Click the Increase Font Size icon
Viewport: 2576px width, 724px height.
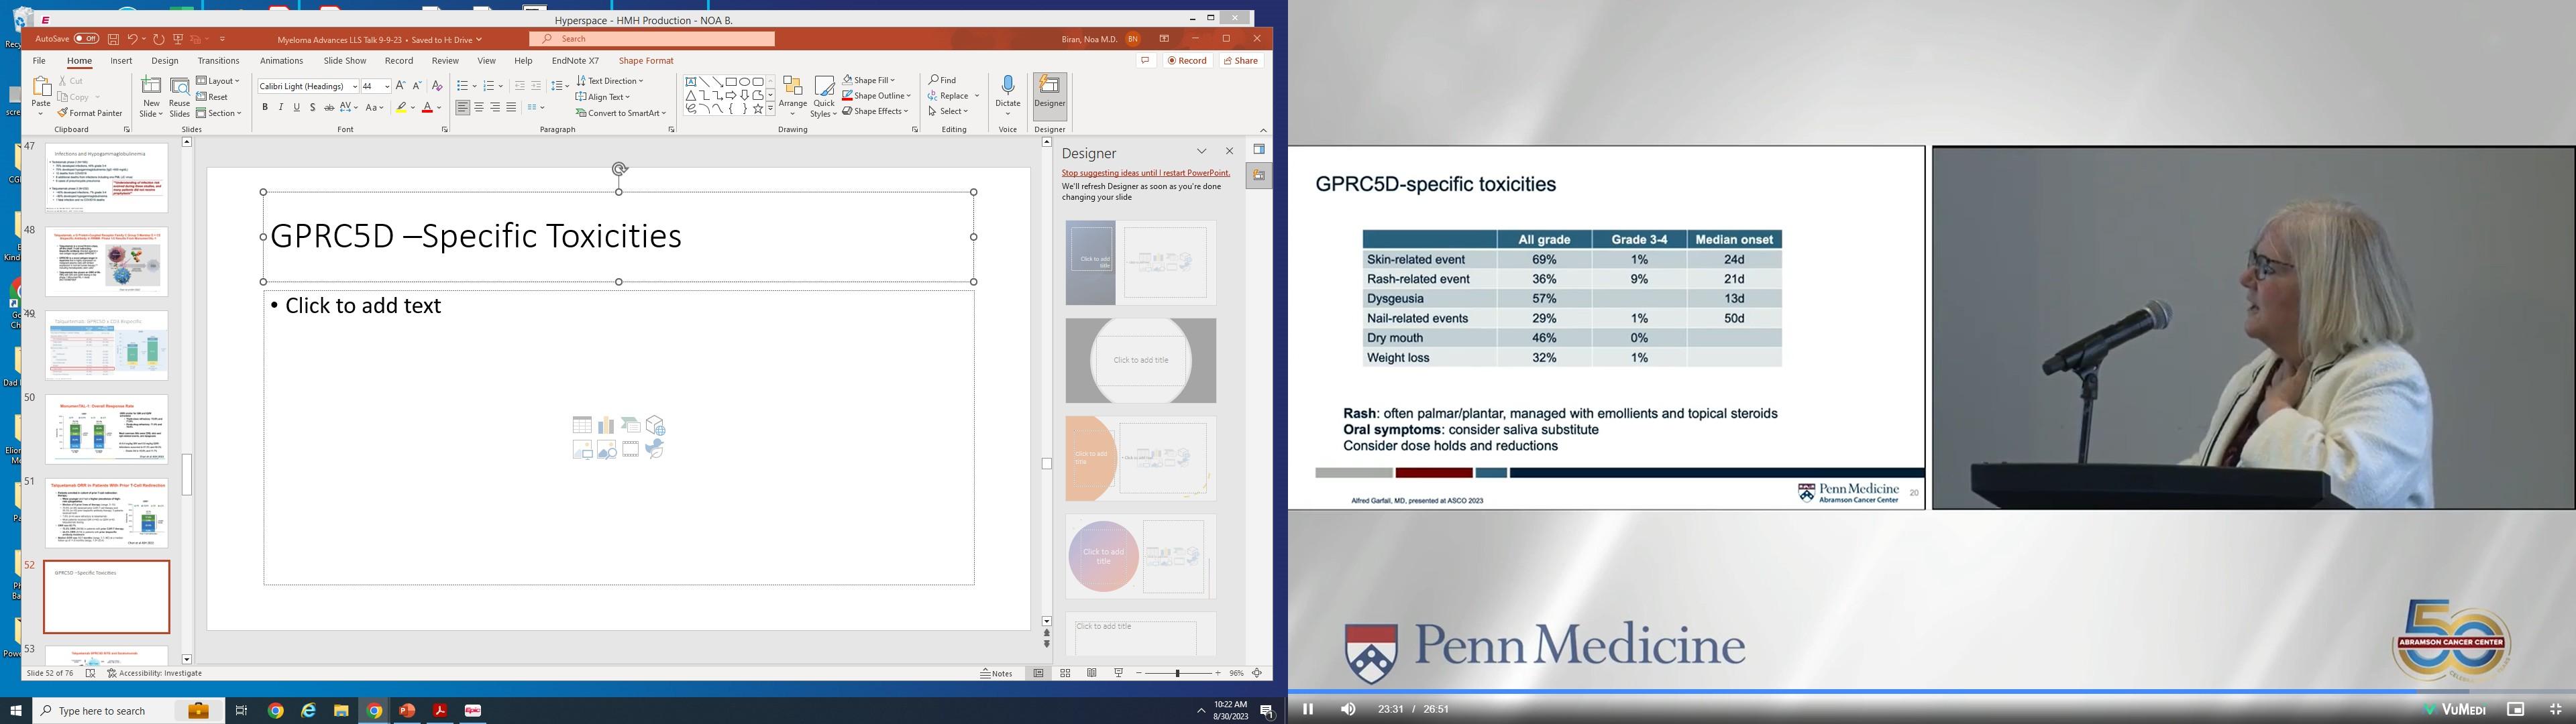(x=400, y=86)
